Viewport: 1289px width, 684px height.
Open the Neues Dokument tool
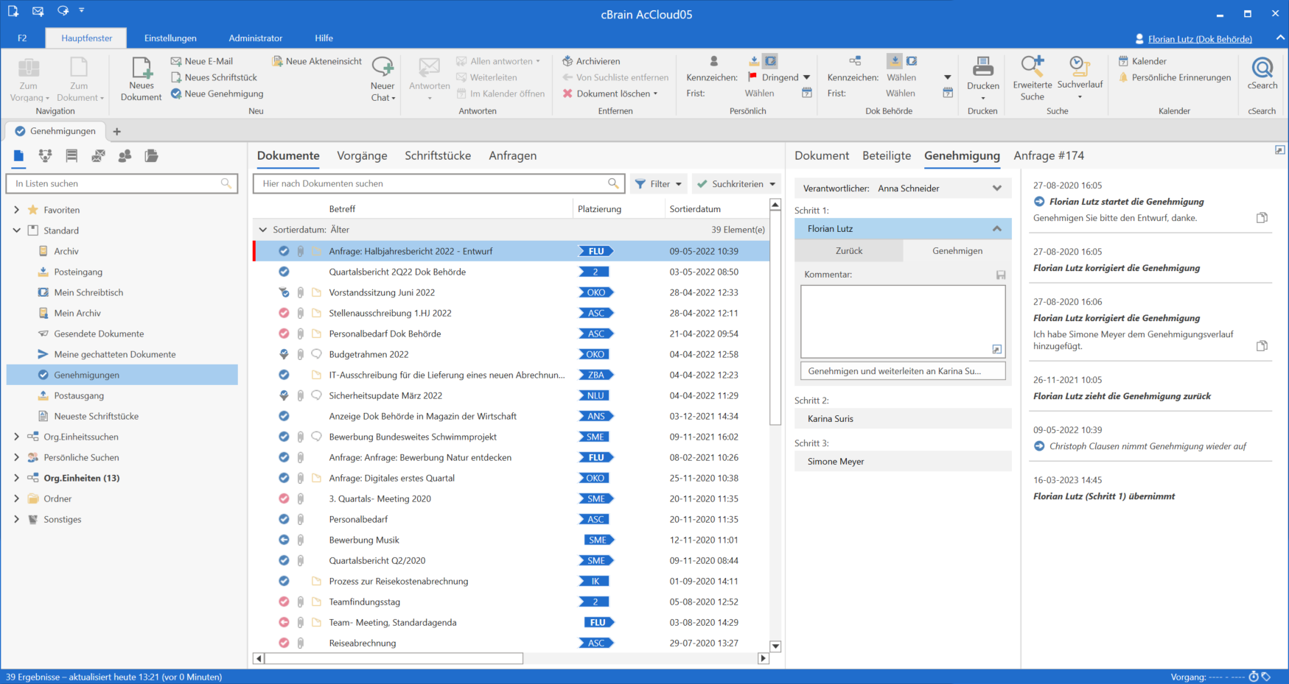140,77
